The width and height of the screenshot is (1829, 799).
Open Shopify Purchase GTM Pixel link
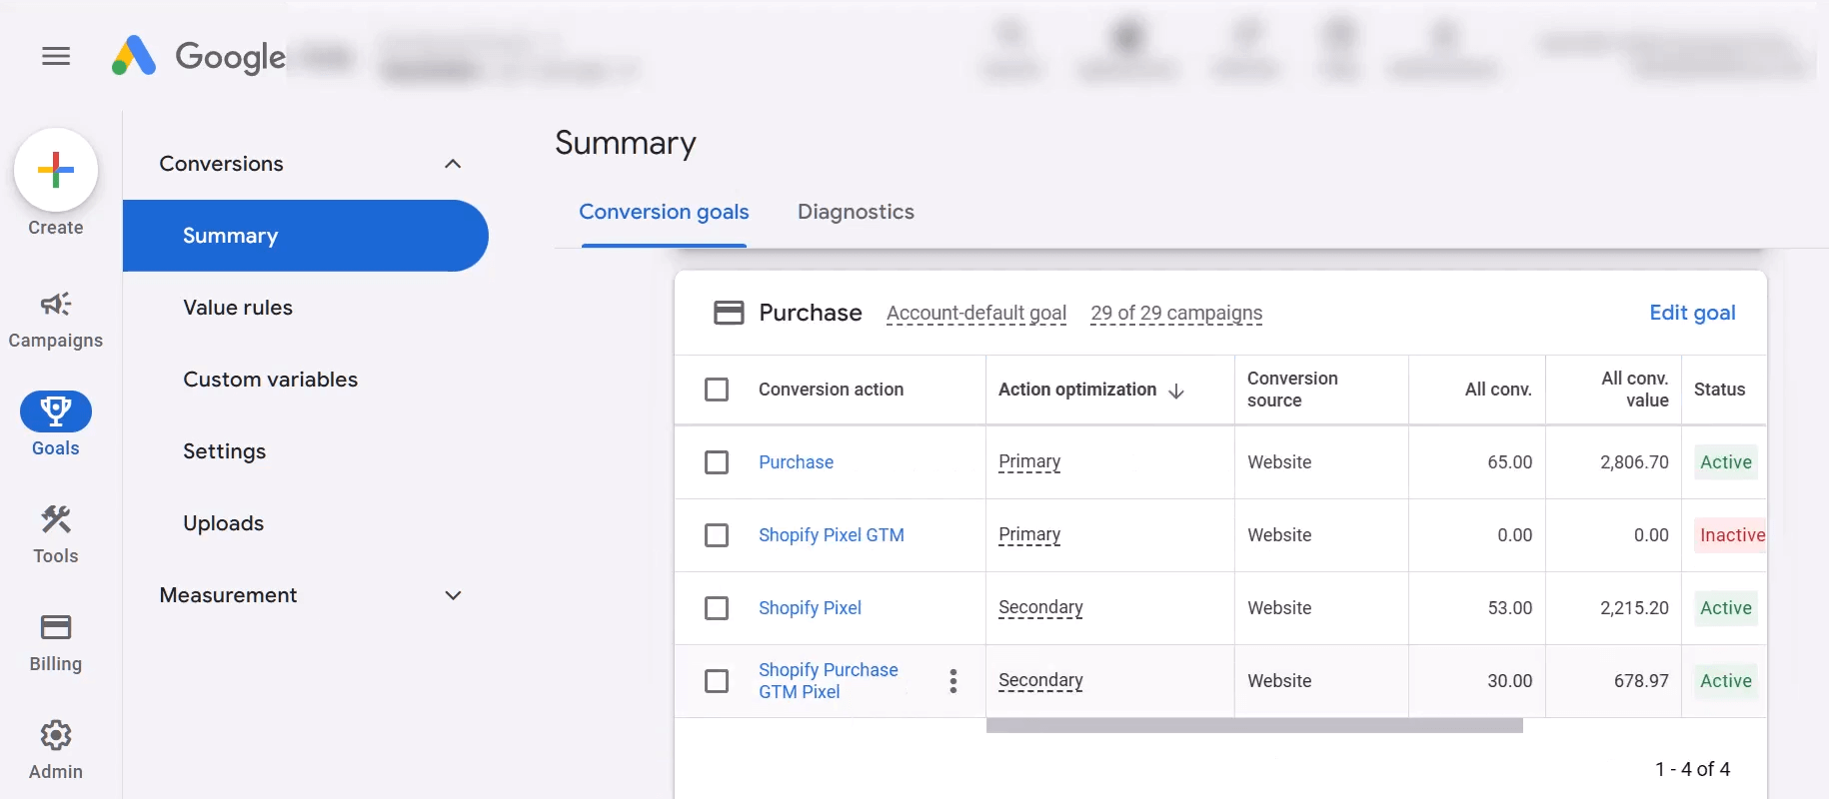(x=828, y=681)
